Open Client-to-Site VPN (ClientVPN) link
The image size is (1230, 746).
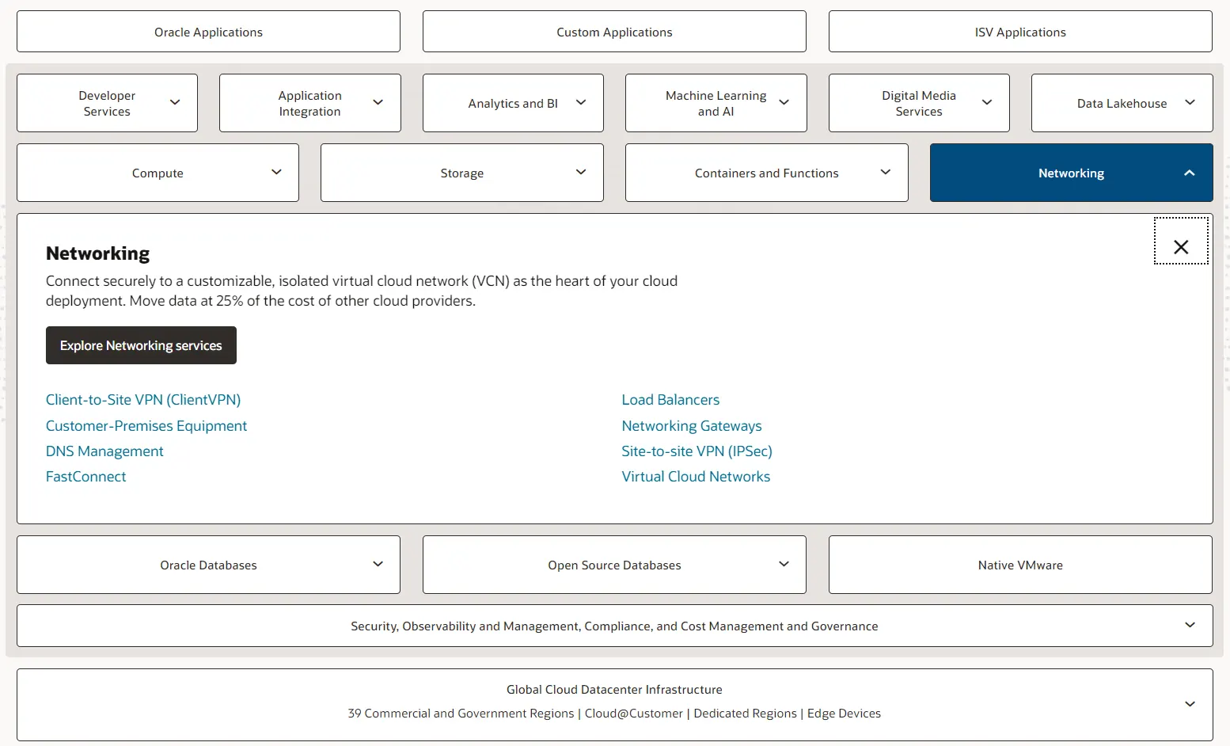[x=143, y=400]
